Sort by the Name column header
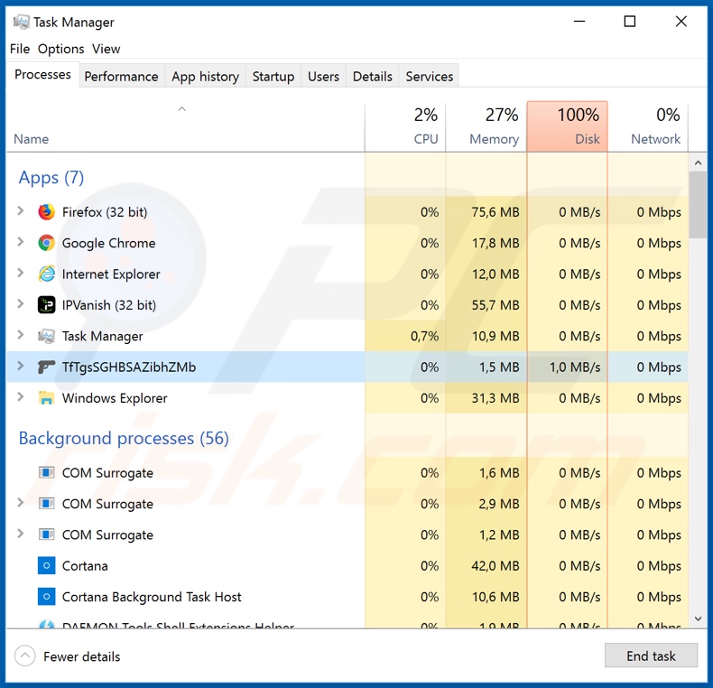The image size is (713, 688). (186, 126)
